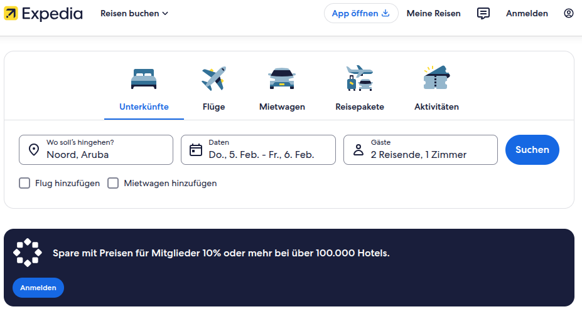Click the person icon in Gäste
This screenshot has width=582, height=314.
click(x=358, y=150)
